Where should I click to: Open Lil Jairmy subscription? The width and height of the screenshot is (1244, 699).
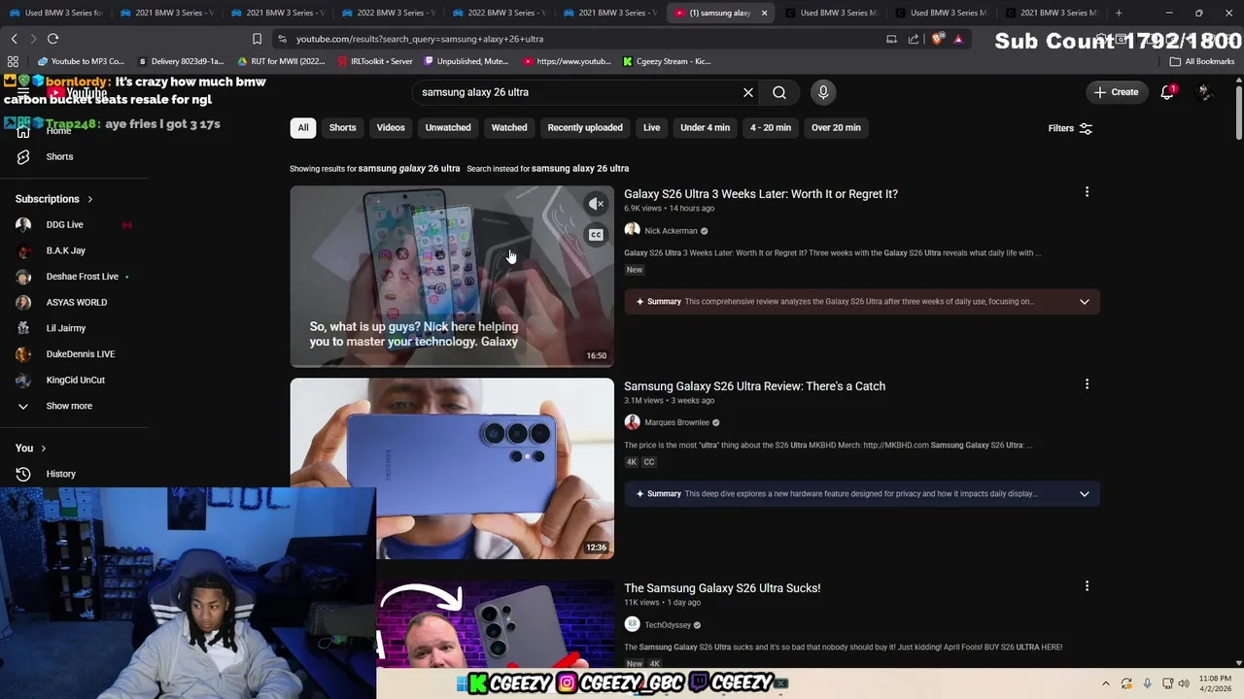tap(66, 328)
